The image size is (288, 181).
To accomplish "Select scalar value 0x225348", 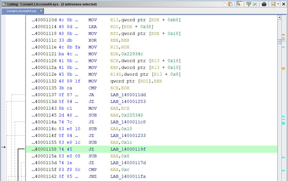I will (x=132, y=115).
